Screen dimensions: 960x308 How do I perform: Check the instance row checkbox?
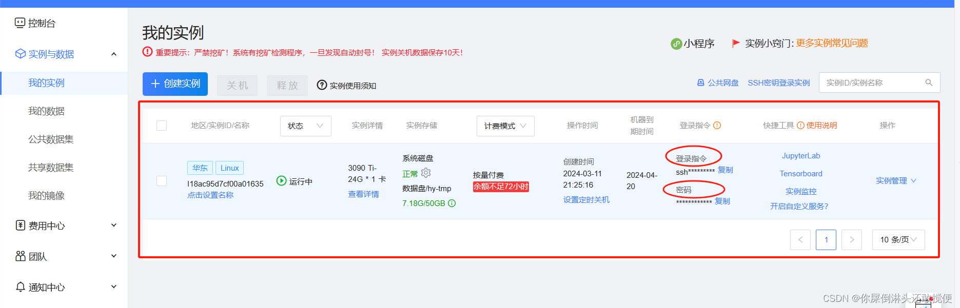pyautogui.click(x=162, y=181)
